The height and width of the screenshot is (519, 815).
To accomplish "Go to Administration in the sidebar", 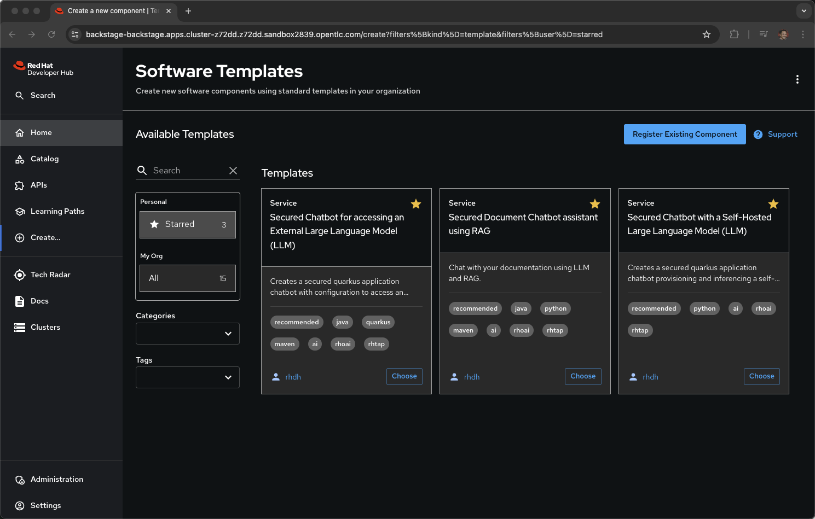I will tap(57, 479).
